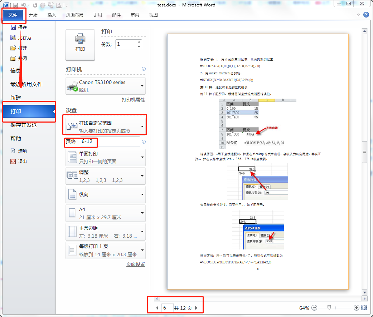Click the 打印自定义范围 pages icon

coord(72,127)
